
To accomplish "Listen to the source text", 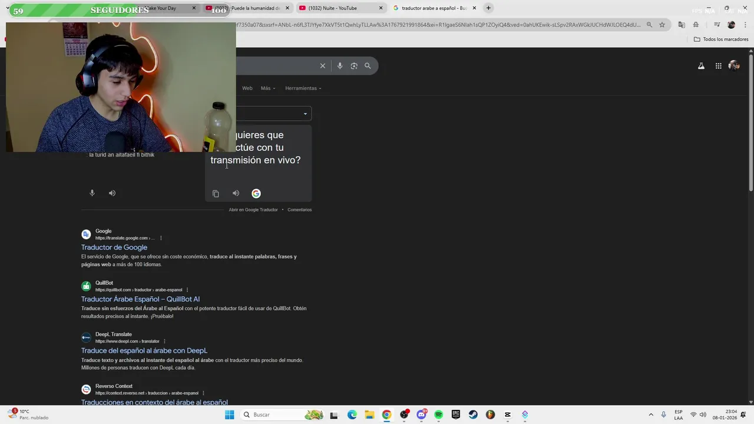I will tap(112, 193).
